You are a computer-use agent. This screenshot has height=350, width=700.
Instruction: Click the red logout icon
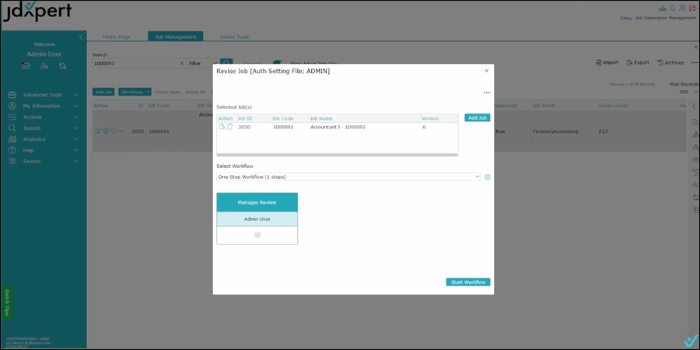(691, 7)
